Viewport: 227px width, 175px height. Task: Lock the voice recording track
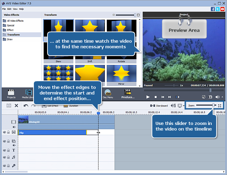click(x=8, y=166)
